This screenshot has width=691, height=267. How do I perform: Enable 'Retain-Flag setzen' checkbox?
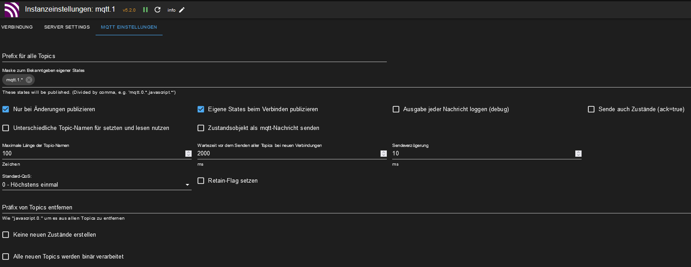point(201,181)
